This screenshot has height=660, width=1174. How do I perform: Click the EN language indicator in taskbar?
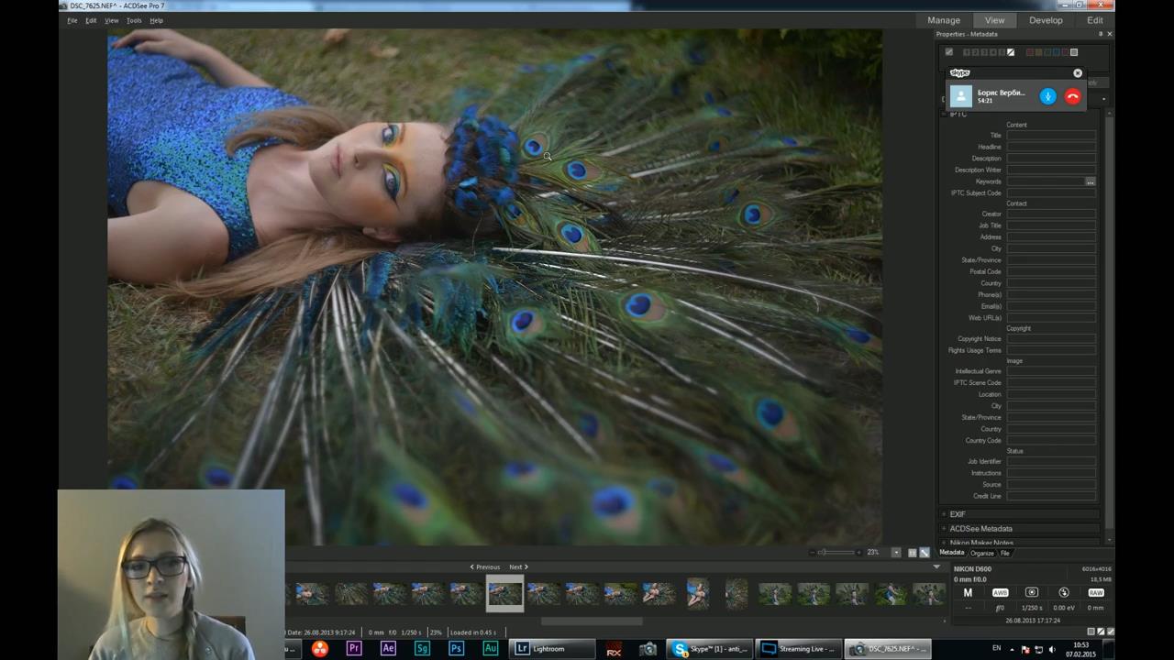(x=997, y=649)
